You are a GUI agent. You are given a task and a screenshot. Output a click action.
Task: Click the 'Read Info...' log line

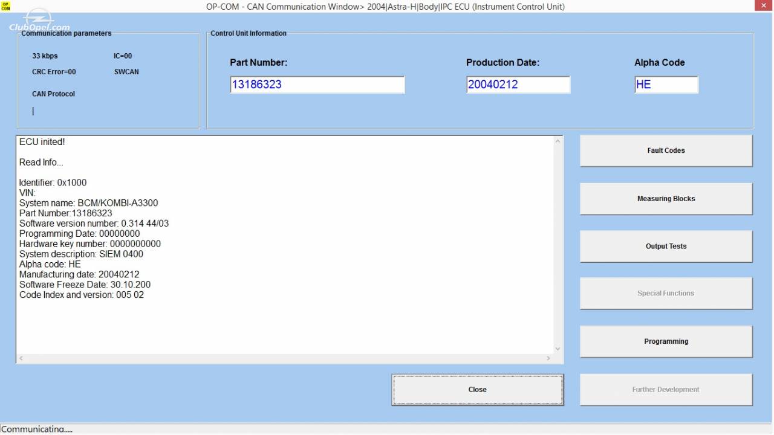[x=41, y=163]
